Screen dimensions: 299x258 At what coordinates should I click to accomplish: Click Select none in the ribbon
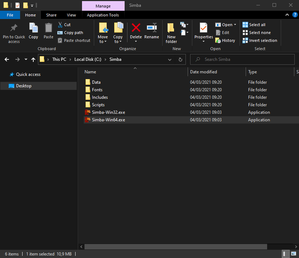click(x=256, y=33)
